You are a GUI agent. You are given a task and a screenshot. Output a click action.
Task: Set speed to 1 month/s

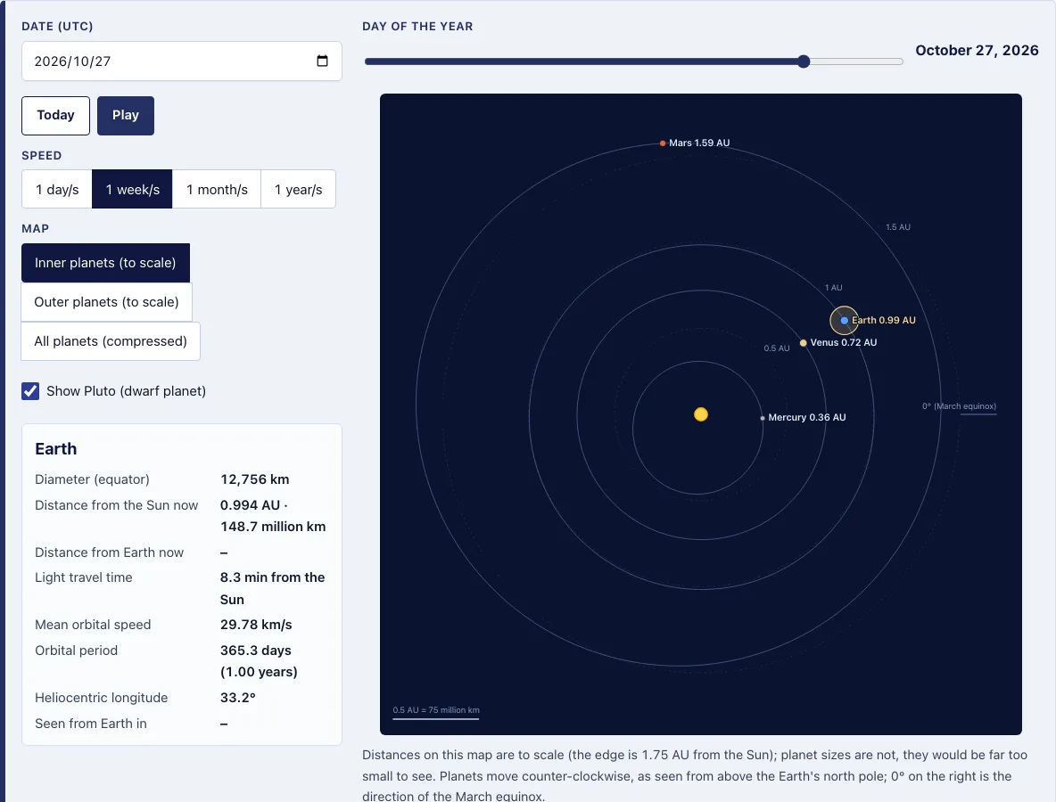(217, 190)
